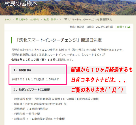This screenshot has width=136, height=125.
Task: Click the green bar beside the article title
Action: pos(12,40)
